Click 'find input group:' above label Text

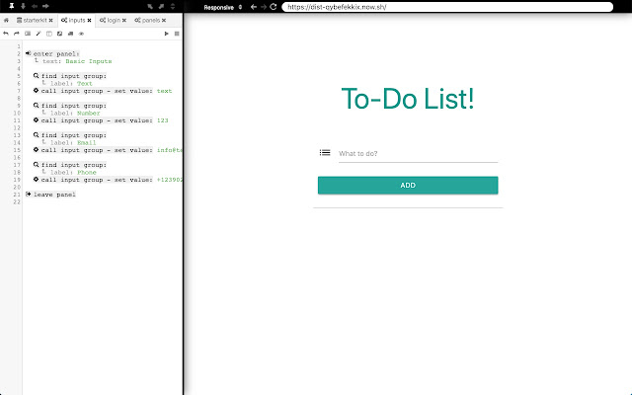(x=74, y=76)
